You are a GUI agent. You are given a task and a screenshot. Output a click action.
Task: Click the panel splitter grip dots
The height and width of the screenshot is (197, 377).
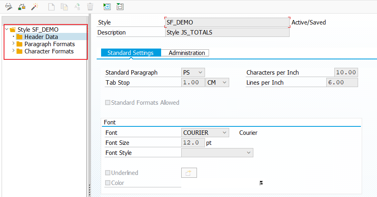[x=89, y=190]
